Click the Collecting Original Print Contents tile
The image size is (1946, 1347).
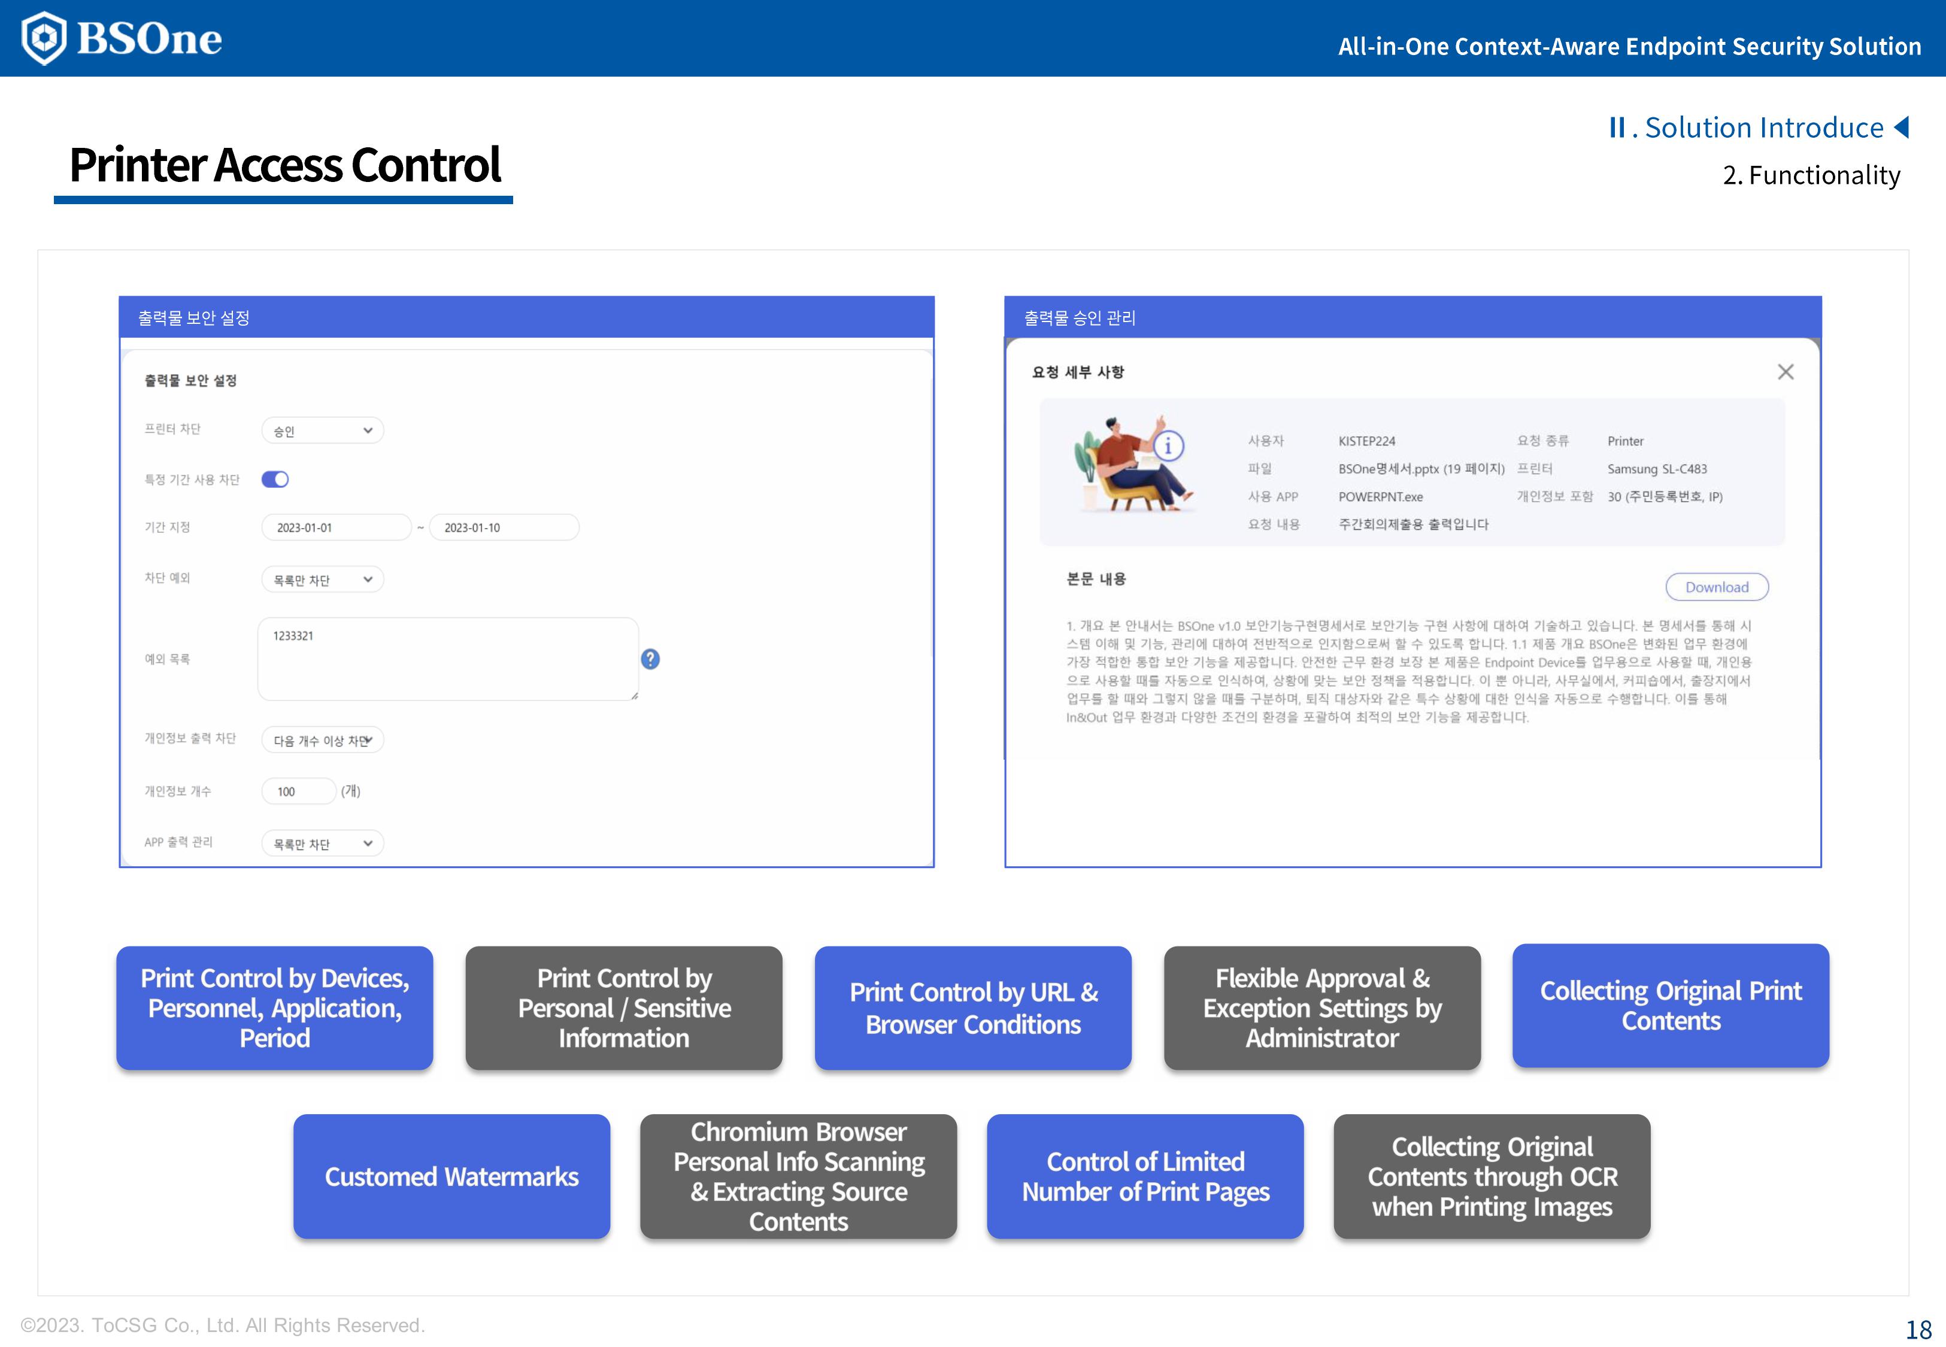tap(1670, 1005)
